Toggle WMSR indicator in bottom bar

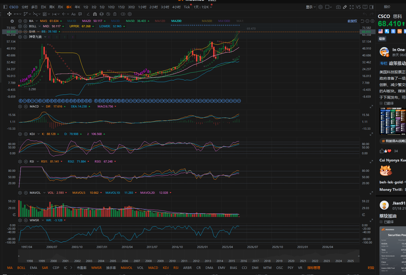97,268
